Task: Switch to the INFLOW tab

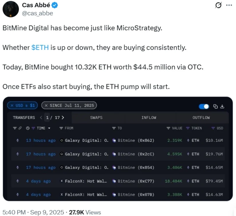Action: (149, 117)
